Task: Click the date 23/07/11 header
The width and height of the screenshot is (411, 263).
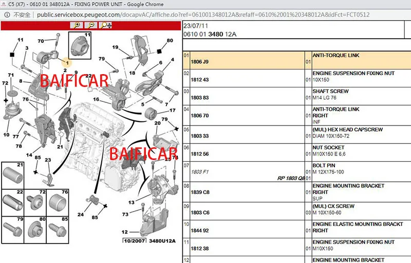Action: click(196, 26)
